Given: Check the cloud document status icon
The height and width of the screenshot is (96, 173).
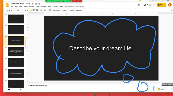Looking at the screenshot, I should (39, 4).
